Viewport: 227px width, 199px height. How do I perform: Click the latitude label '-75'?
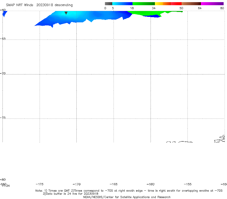pyautogui.click(x=3, y=118)
